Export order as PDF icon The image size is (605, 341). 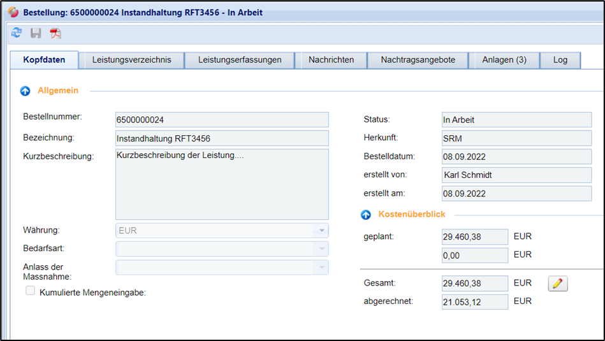[x=55, y=33]
